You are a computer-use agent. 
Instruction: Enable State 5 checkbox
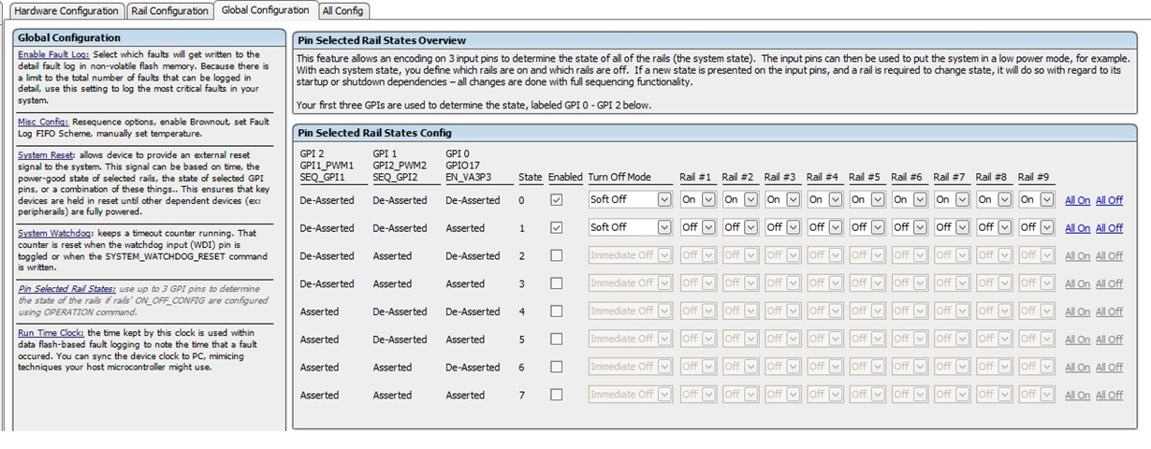coord(557,339)
